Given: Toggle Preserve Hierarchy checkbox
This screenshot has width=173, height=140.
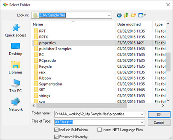Looking at the screenshot, I should [x=56, y=137].
